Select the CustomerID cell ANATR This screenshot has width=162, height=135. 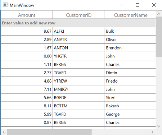[x=79, y=39]
